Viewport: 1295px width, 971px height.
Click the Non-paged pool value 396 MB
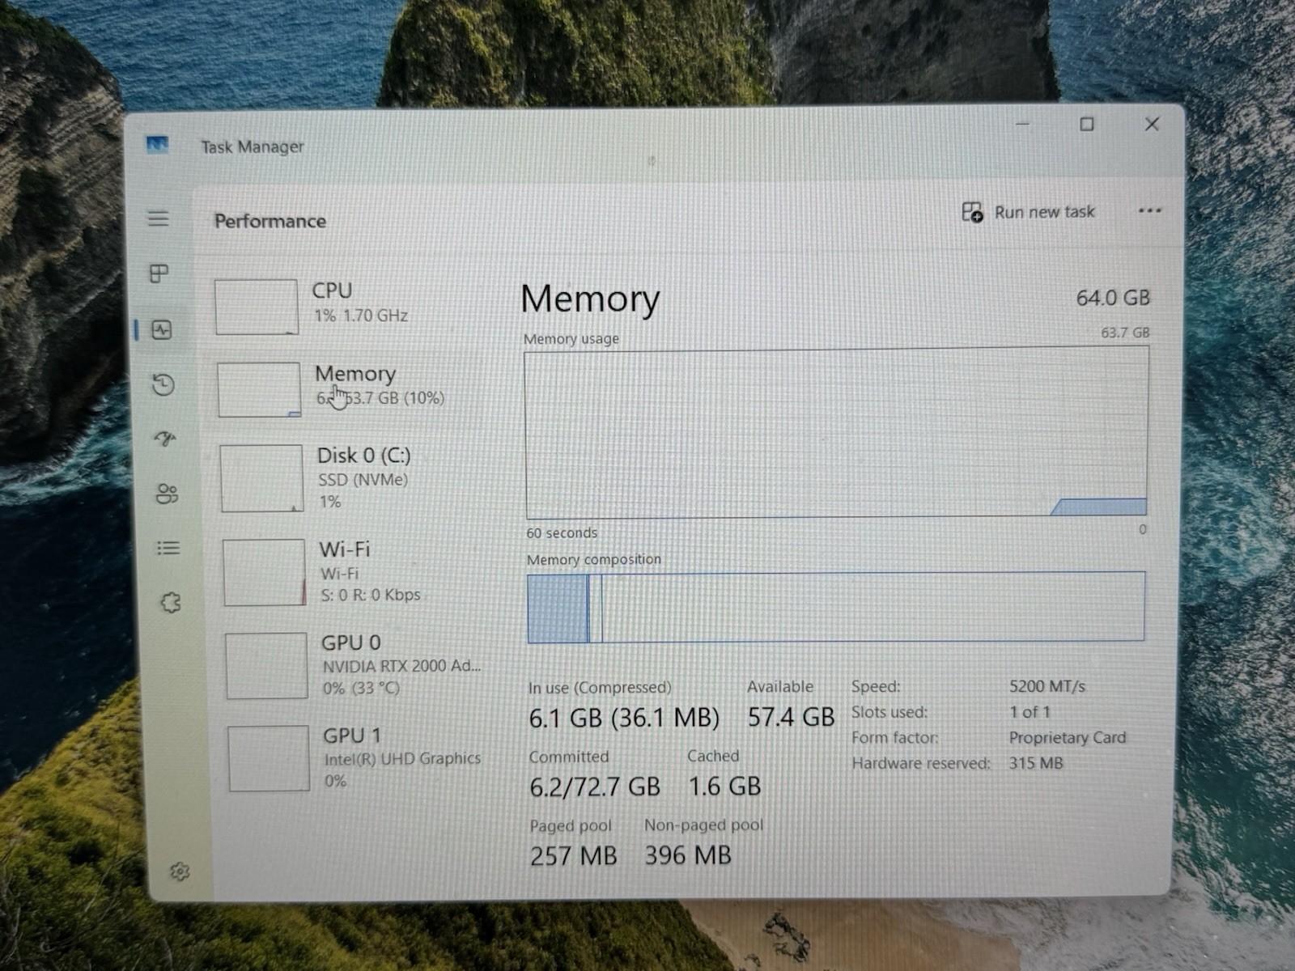tap(688, 854)
